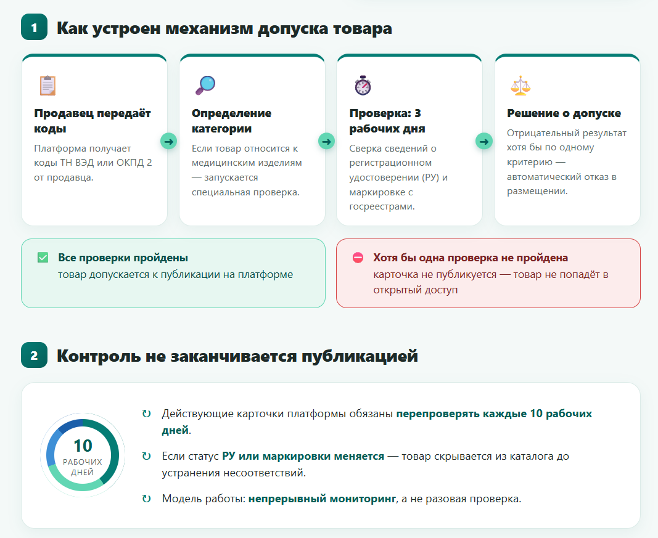The image size is (658, 538).
Task: Click the arrow between 'Продавец передаёт коды' and 'Определение категории'
Action: click(x=169, y=141)
